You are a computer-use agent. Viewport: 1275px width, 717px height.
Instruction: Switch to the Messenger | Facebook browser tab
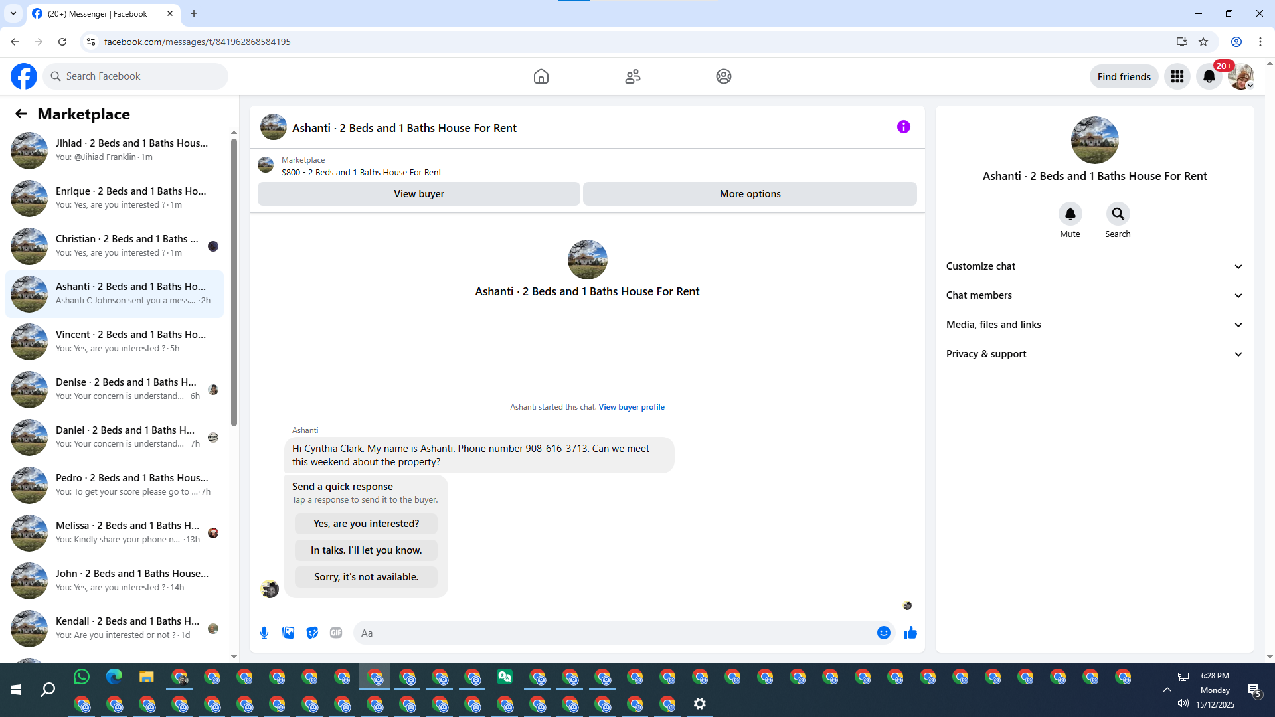tap(103, 13)
